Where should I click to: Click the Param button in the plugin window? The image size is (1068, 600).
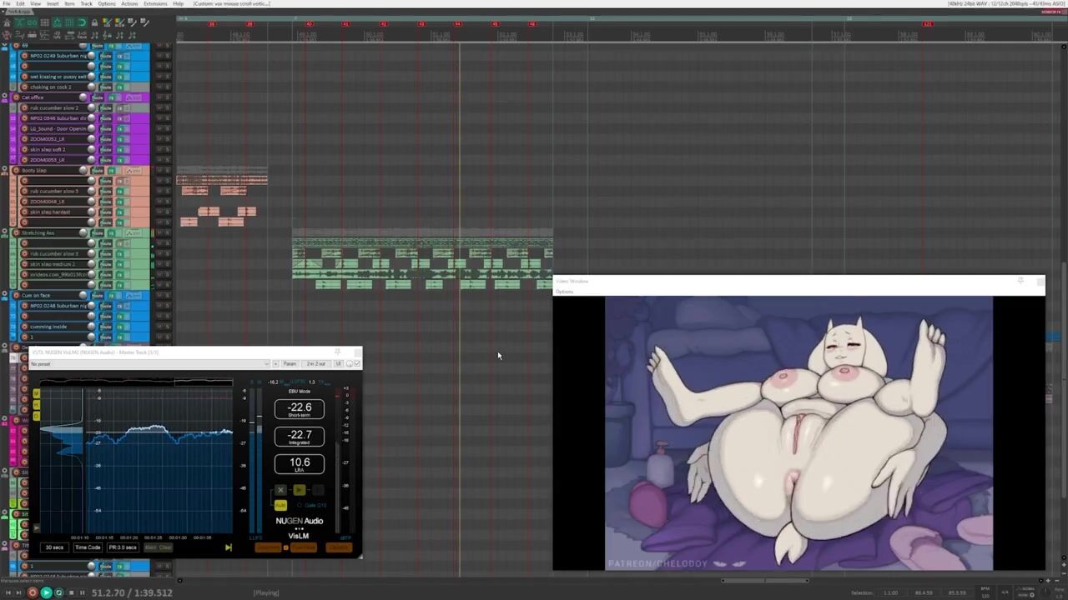[x=290, y=364]
